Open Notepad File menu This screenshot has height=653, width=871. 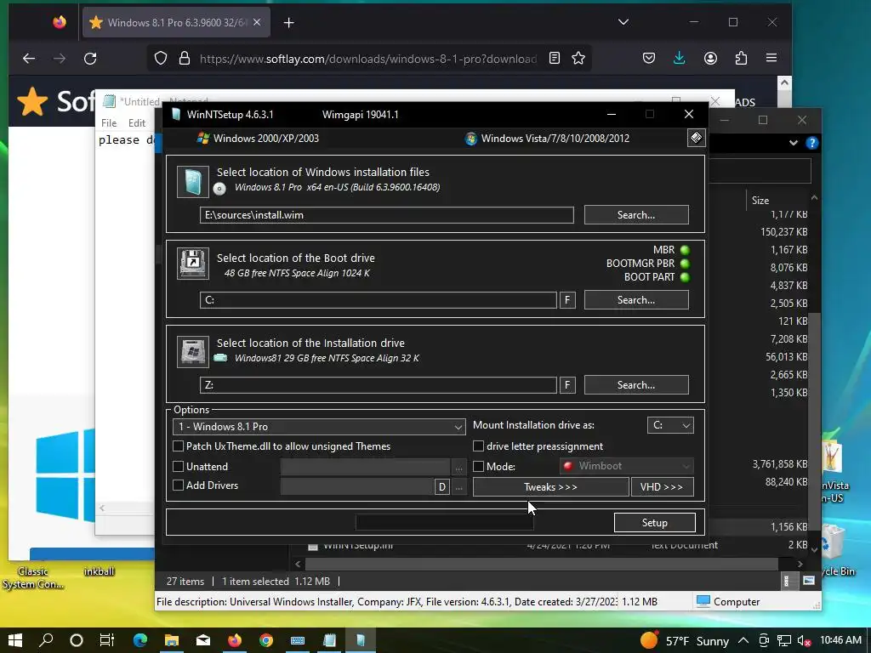[109, 122]
